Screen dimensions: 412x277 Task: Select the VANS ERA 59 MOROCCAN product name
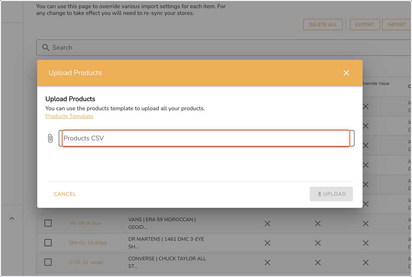tap(162, 223)
